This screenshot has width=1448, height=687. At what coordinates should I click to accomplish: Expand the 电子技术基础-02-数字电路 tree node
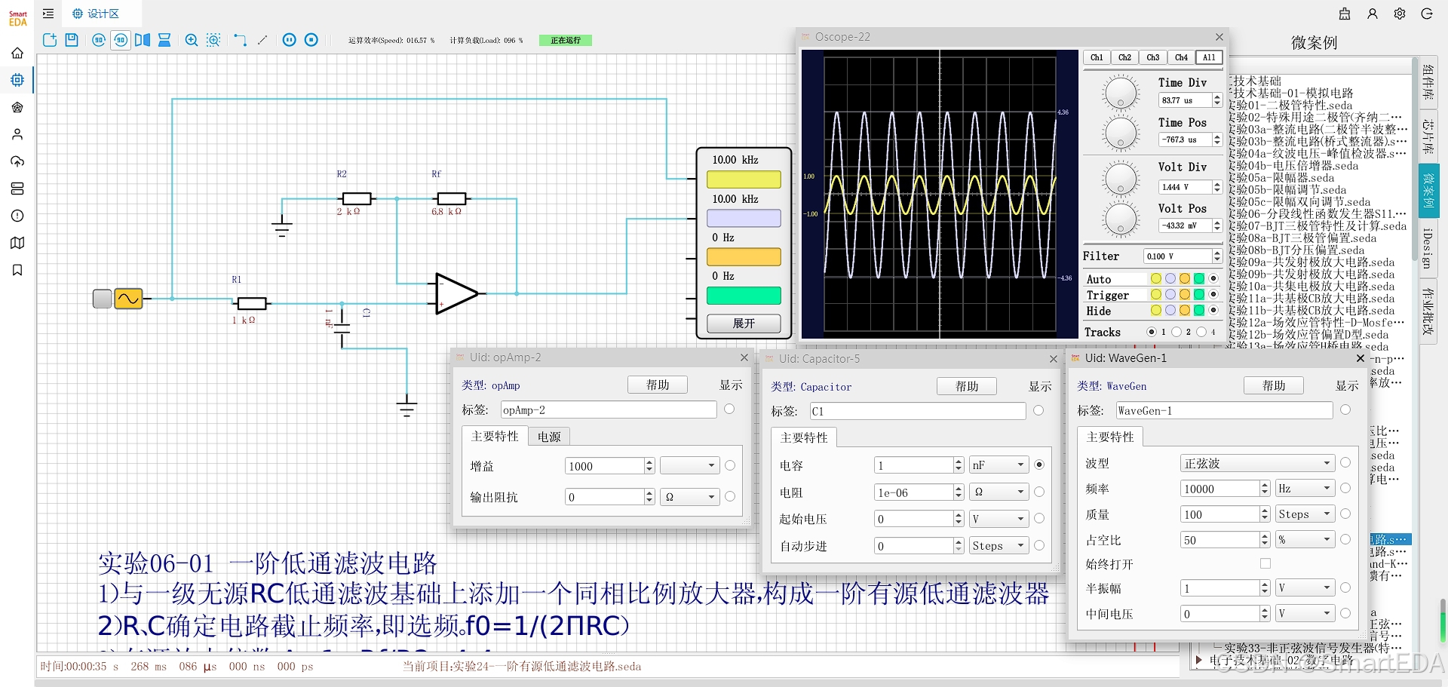1199,661
